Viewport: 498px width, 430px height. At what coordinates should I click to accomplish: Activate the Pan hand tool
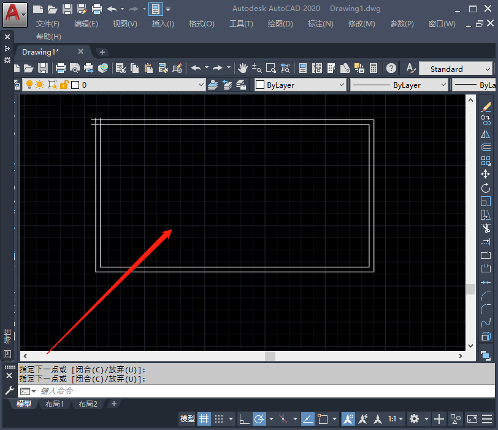pyautogui.click(x=243, y=68)
